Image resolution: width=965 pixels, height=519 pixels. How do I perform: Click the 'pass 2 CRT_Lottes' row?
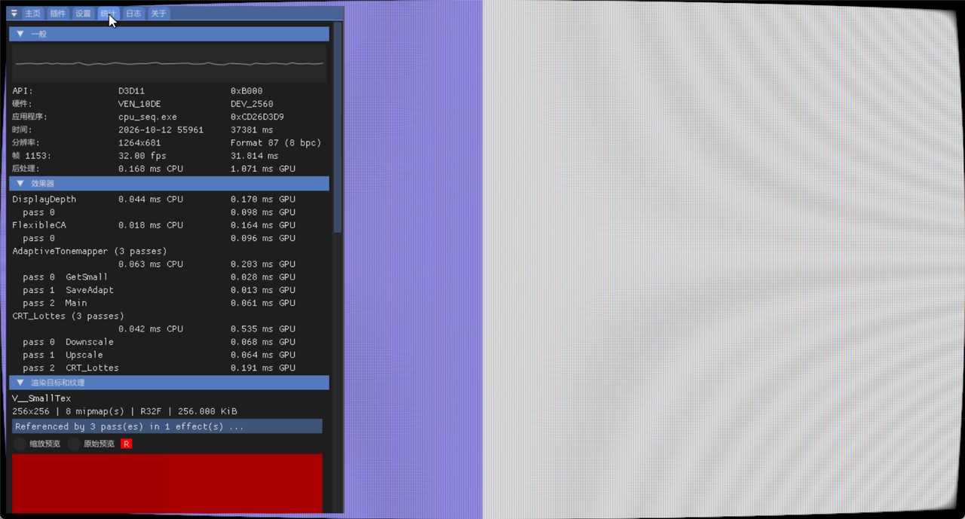[x=71, y=368]
